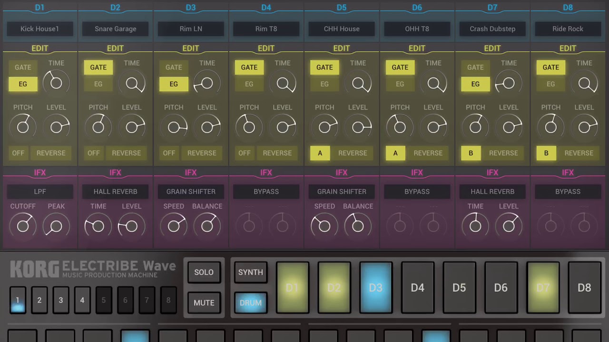Tap the D1 drum pad
This screenshot has width=609, height=342.
[292, 287]
